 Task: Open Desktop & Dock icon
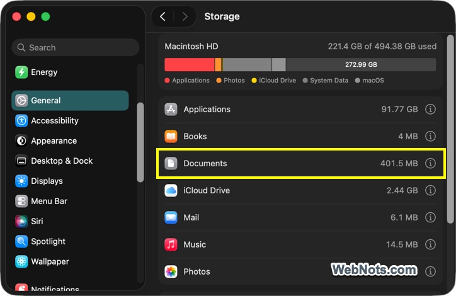pos(21,161)
